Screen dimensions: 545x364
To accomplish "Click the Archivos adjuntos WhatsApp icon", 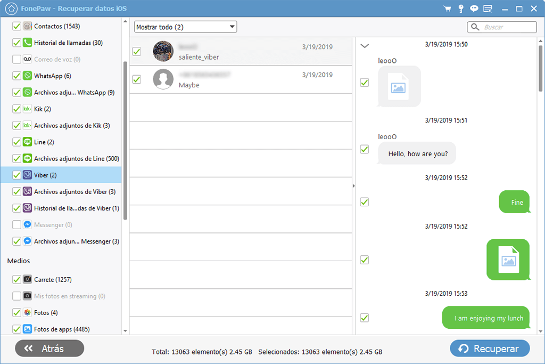I will [28, 92].
